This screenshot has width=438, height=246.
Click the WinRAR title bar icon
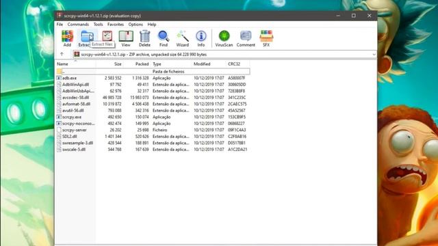(x=60, y=16)
